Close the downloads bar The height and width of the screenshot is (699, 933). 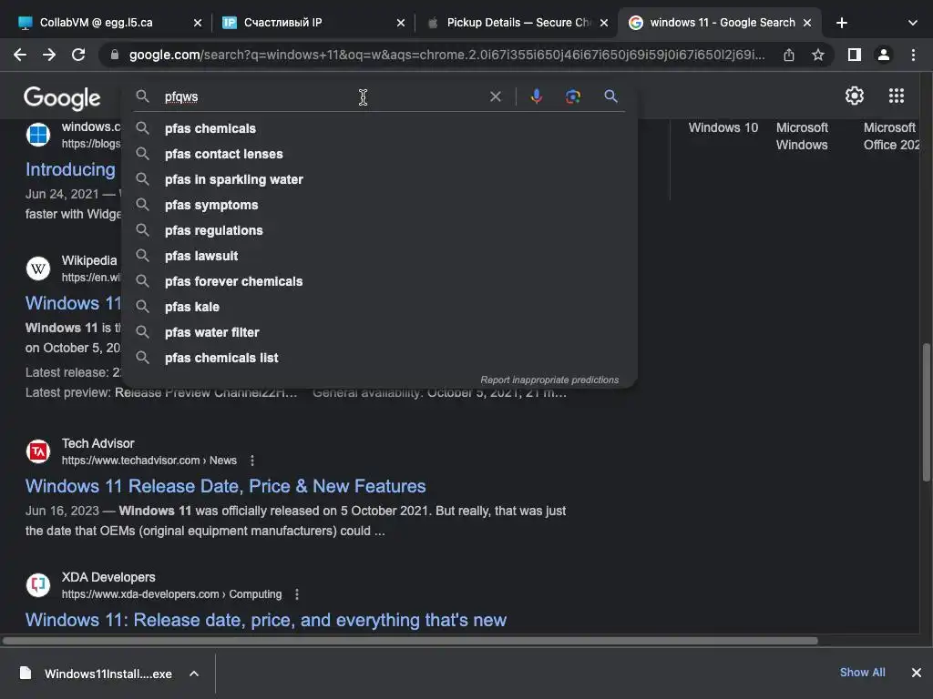click(917, 673)
